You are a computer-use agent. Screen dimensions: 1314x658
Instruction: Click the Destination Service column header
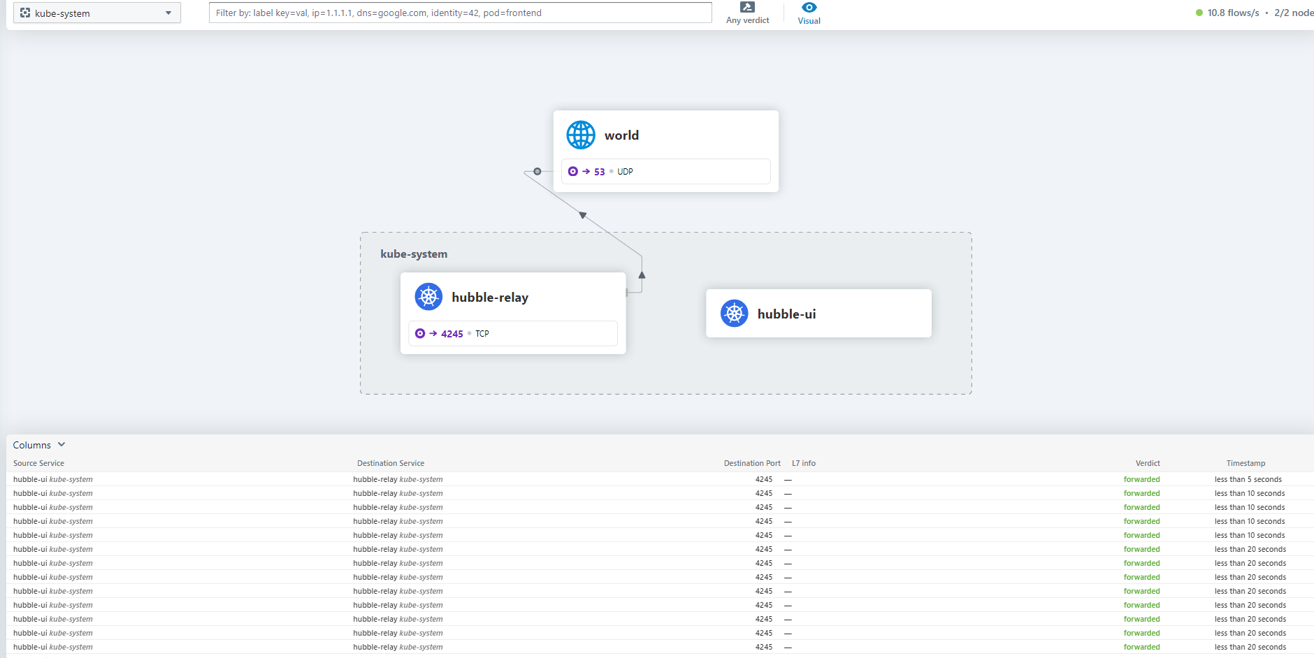click(391, 463)
